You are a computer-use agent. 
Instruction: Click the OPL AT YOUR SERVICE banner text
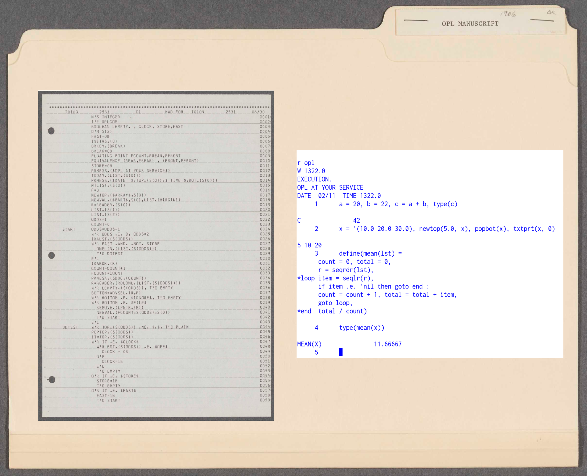click(x=330, y=187)
